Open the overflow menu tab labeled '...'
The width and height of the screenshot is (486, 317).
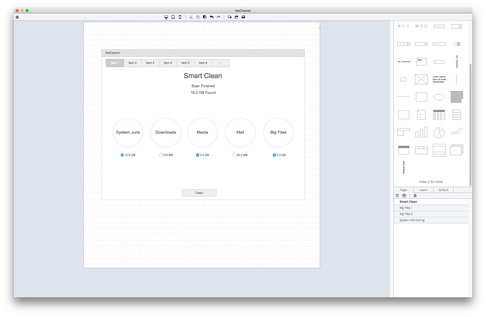[220, 63]
